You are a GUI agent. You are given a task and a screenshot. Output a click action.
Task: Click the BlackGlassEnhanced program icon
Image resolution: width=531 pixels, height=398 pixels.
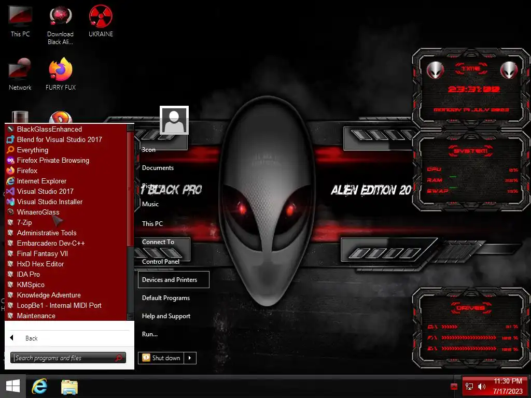pos(10,129)
